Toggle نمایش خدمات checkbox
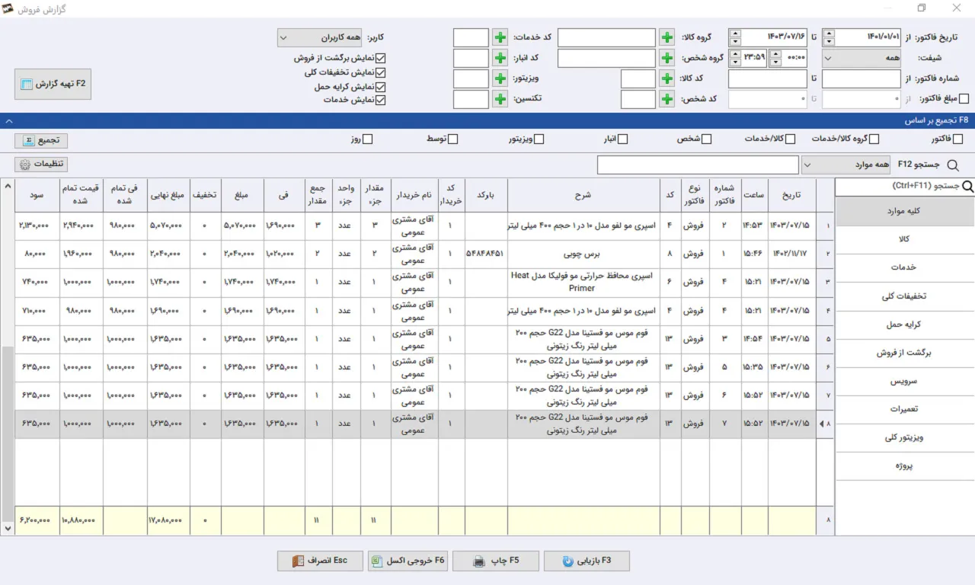 [381, 100]
